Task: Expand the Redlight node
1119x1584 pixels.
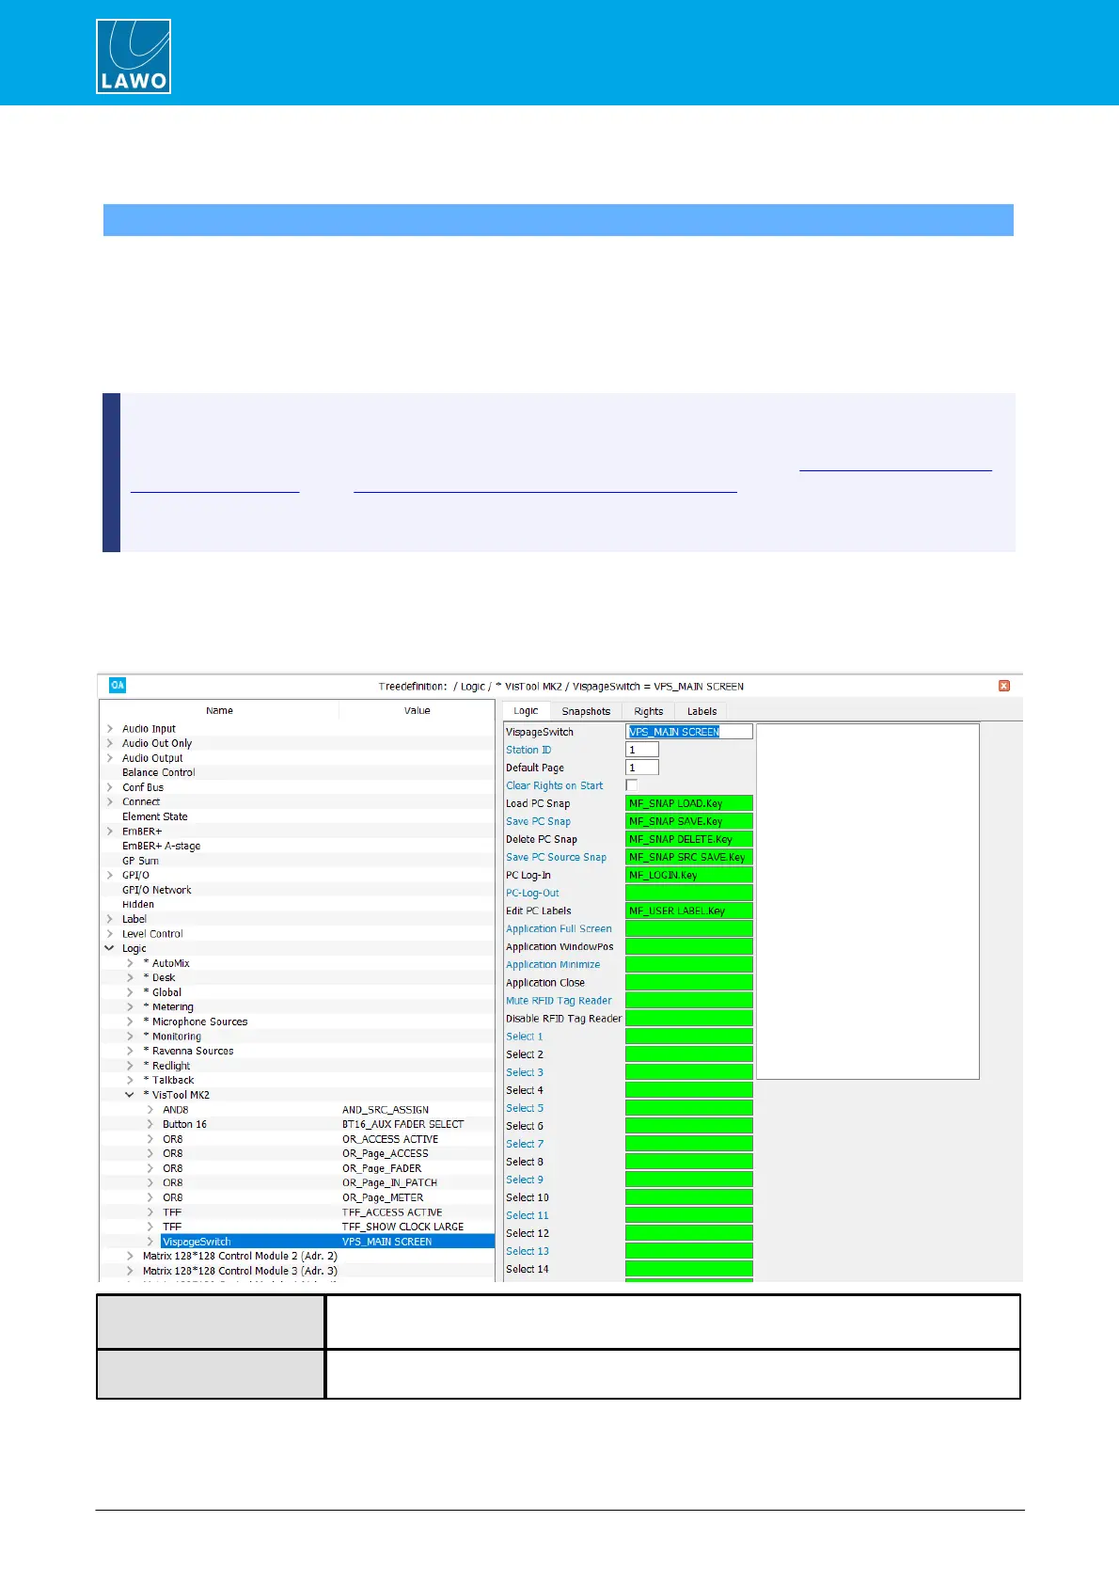Action: tap(130, 1066)
